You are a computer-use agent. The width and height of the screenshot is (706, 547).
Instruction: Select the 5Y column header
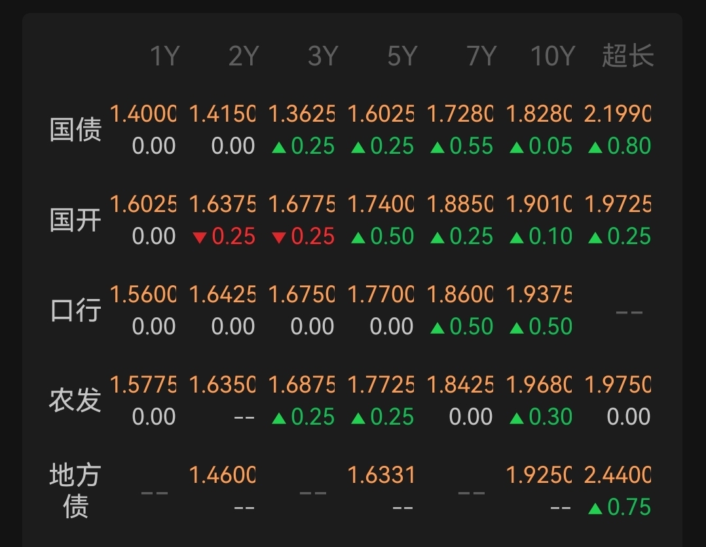401,57
